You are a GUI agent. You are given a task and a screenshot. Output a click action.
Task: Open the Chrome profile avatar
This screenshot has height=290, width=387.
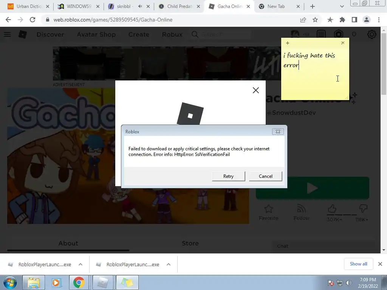pos(367,20)
